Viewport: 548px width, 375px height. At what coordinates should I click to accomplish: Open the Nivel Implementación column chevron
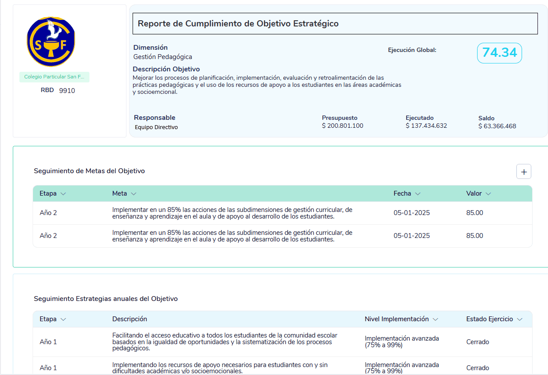tap(435, 319)
